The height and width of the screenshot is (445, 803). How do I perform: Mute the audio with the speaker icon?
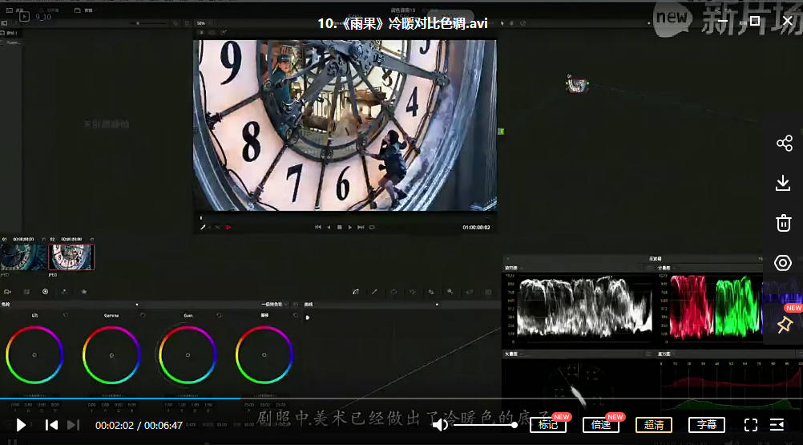[x=440, y=425]
